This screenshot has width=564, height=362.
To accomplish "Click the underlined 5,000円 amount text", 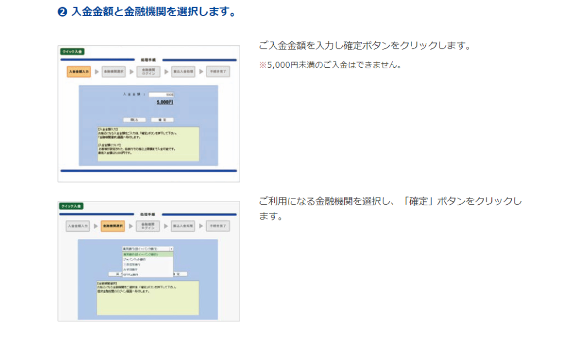I will 164,102.
